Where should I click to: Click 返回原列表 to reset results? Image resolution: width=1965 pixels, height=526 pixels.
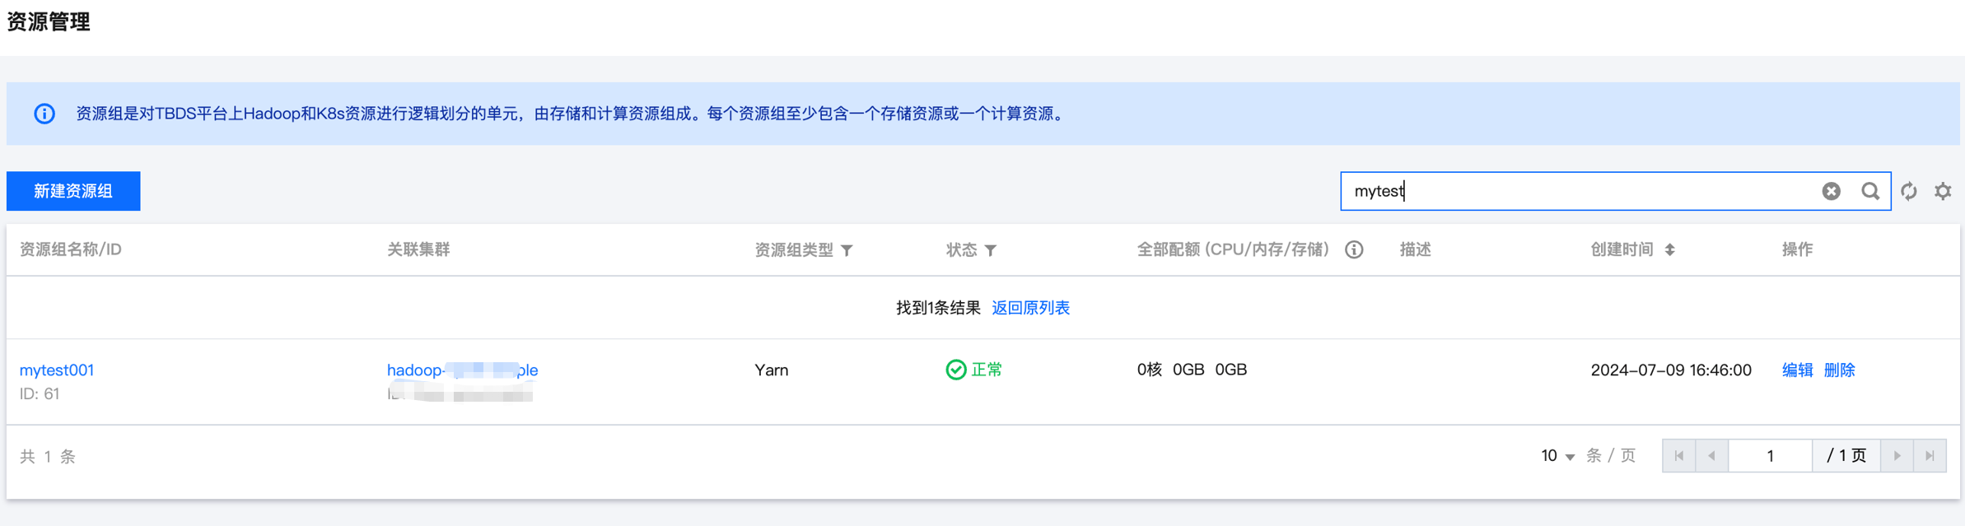[x=1030, y=308]
